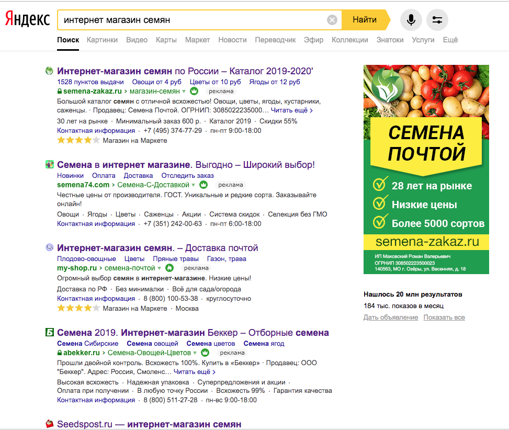Open the Коллекции tab
Screen dimensions: 509x430
[x=350, y=40]
